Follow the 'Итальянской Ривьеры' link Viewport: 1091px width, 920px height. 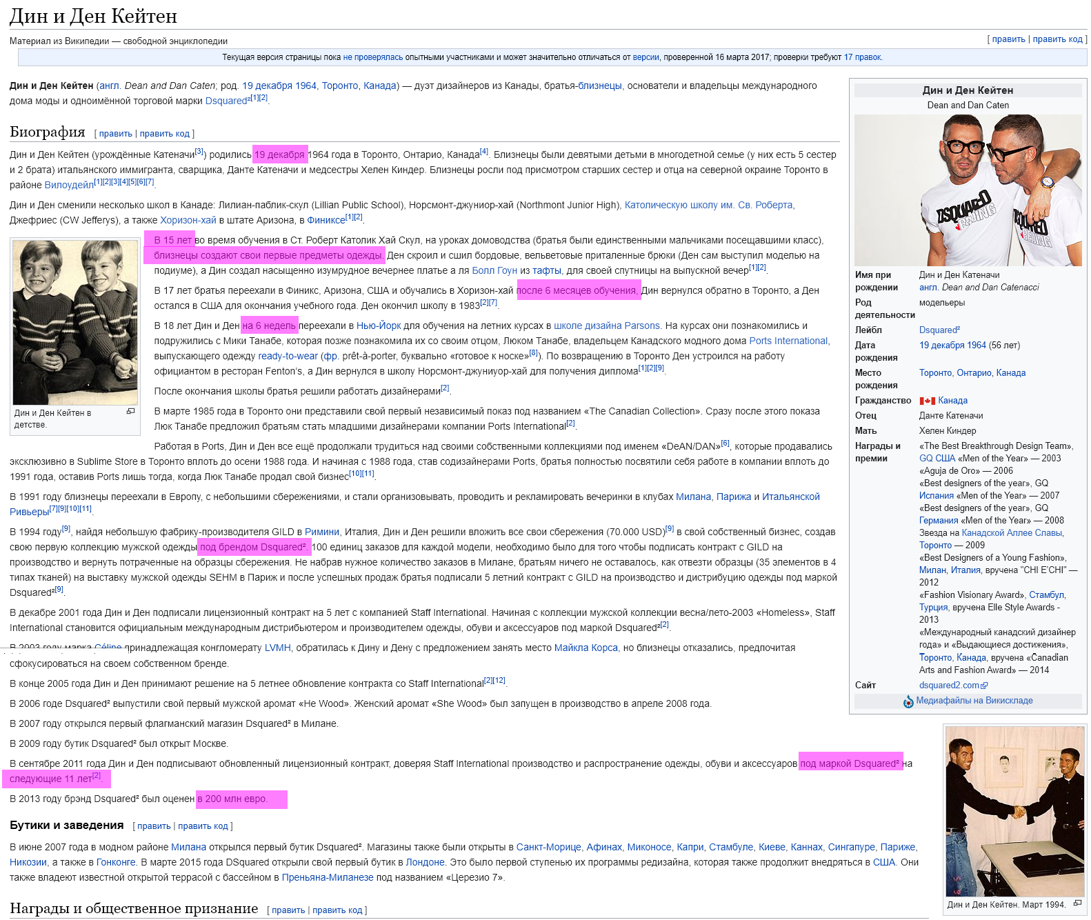click(791, 497)
